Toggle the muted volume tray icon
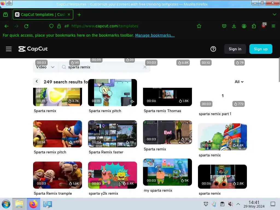This screenshot has height=210, width=280. coord(230,204)
